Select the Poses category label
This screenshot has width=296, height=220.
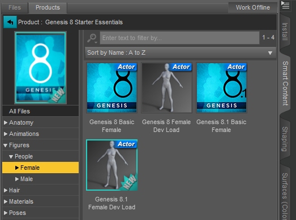pos(18,213)
